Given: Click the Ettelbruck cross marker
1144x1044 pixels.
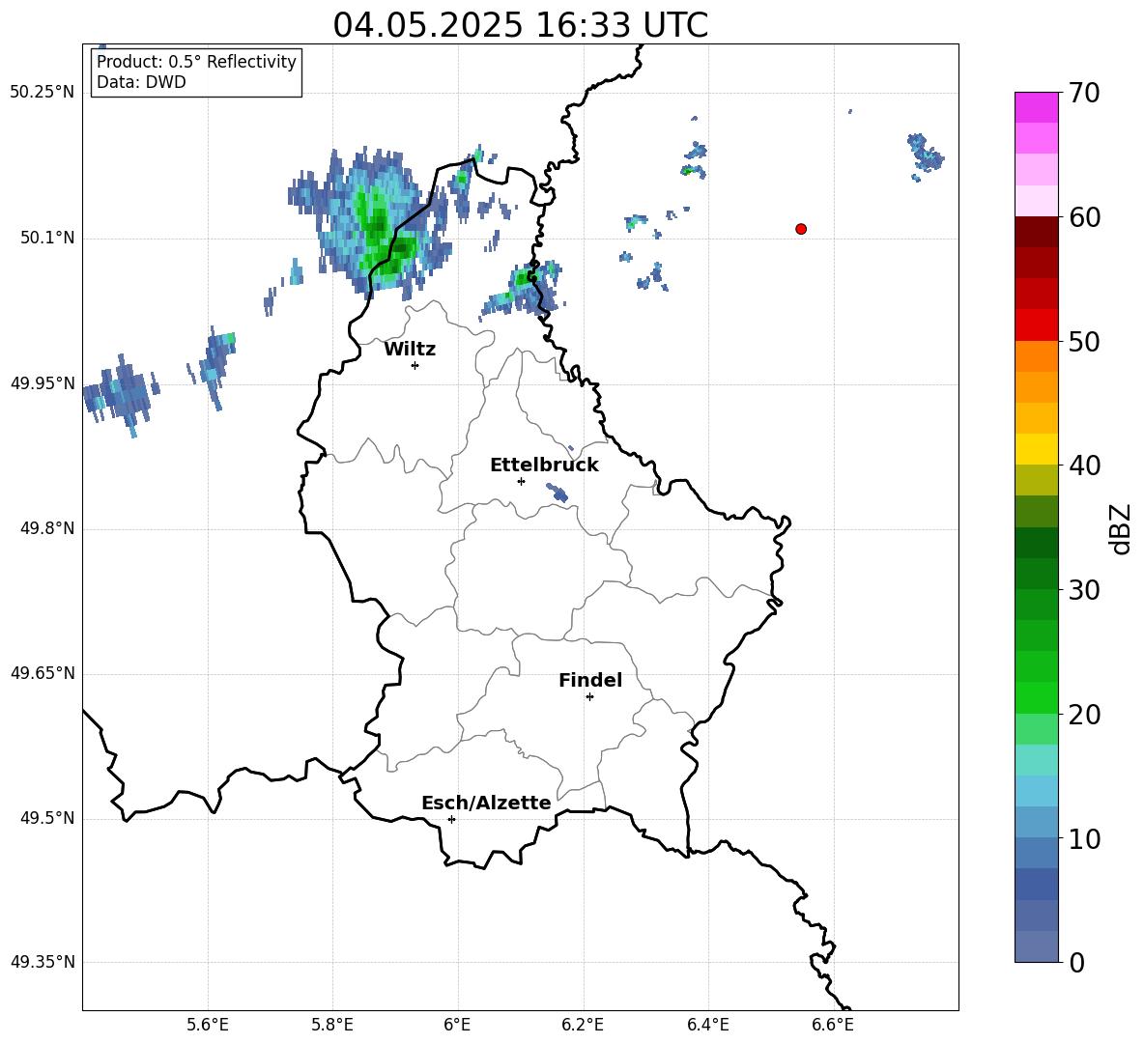Looking at the screenshot, I should pos(521,481).
